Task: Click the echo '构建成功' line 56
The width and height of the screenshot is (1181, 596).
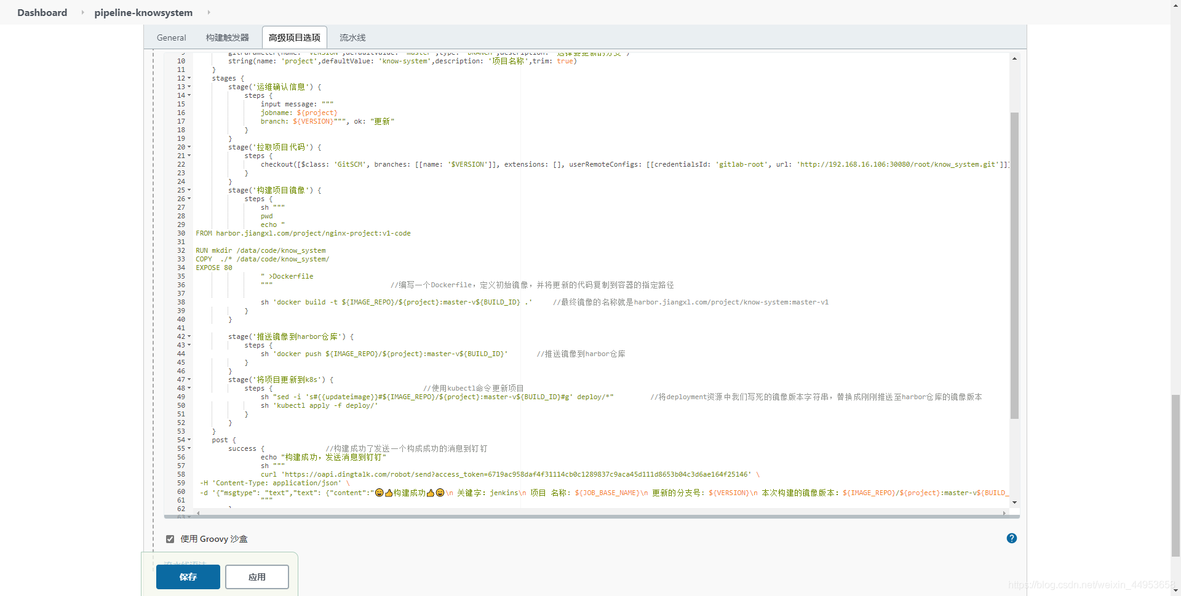Action: tap(324, 457)
